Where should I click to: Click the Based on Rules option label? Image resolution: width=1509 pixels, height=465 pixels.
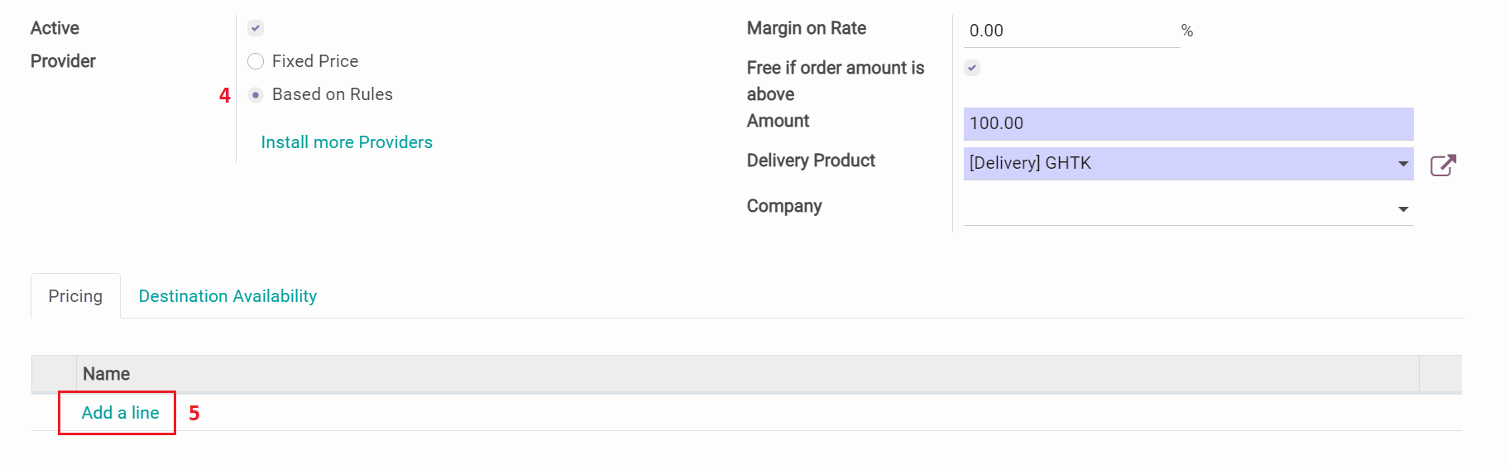tap(333, 94)
